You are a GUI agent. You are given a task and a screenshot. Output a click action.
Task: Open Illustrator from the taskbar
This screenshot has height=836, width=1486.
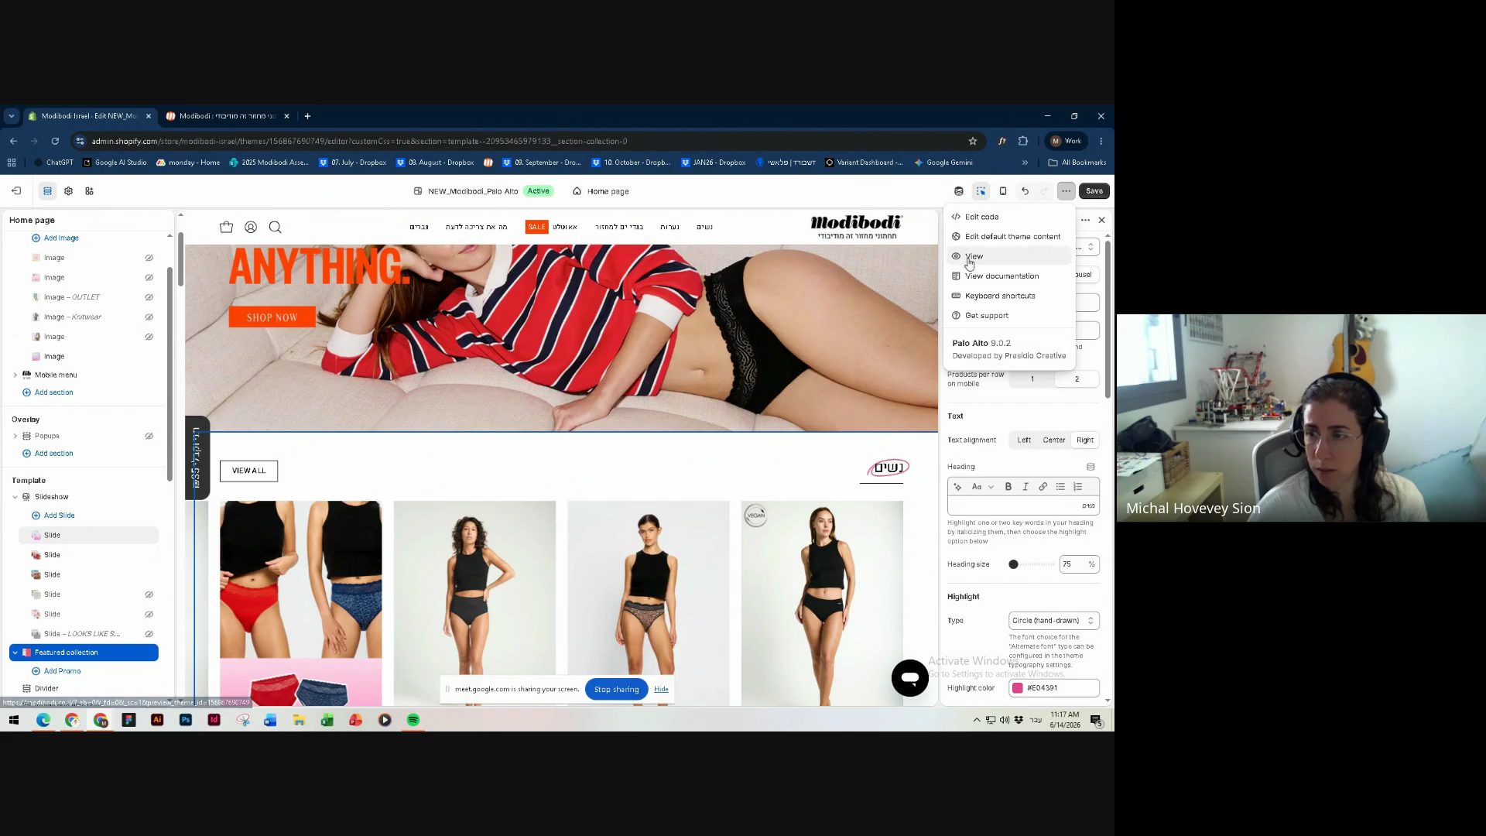[x=157, y=720]
